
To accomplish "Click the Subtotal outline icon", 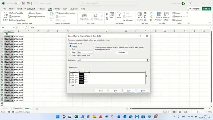I will [x=177, y=20].
